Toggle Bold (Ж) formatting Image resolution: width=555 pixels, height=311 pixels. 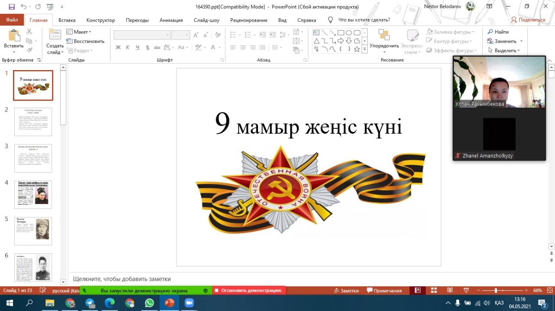(x=118, y=47)
